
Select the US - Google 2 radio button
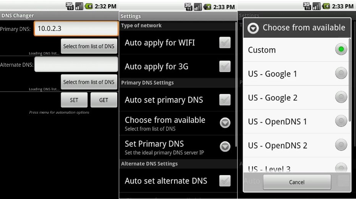(x=341, y=97)
